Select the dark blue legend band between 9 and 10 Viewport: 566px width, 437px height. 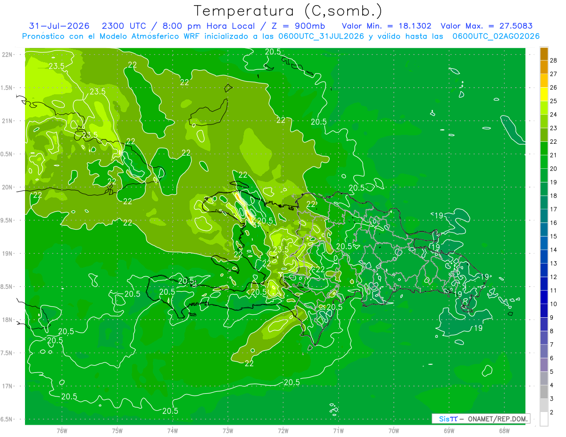pyautogui.click(x=544, y=311)
